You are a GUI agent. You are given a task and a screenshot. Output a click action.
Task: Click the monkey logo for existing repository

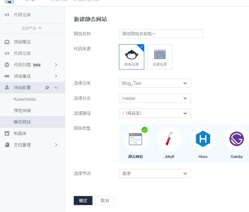pos(132,55)
